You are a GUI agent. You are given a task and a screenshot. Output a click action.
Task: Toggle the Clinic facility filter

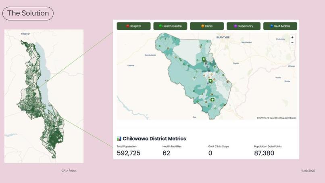coord(207,26)
